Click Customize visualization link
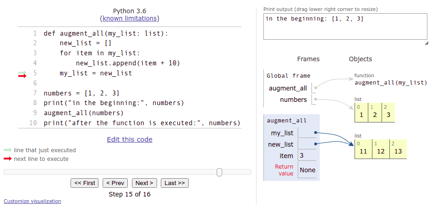448x207 pixels. tap(32, 201)
